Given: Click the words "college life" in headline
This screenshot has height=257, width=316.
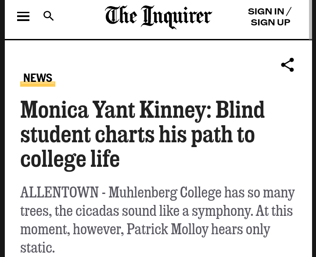Looking at the screenshot, I should pyautogui.click(x=70, y=158).
